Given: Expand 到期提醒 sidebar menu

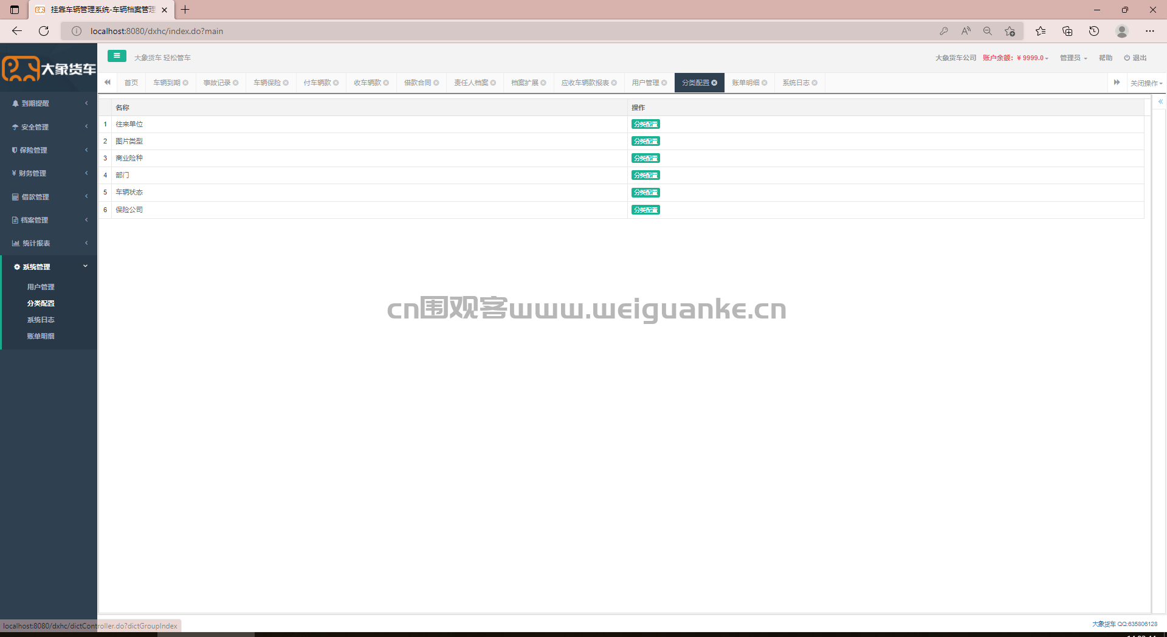Looking at the screenshot, I should tap(49, 103).
